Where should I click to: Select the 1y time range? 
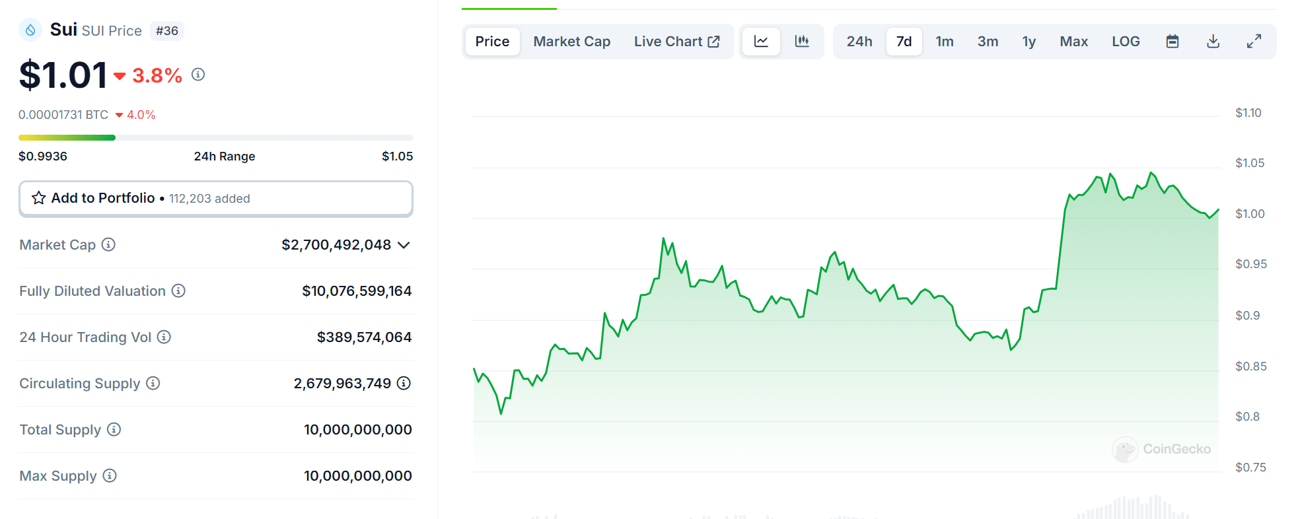(x=1028, y=42)
